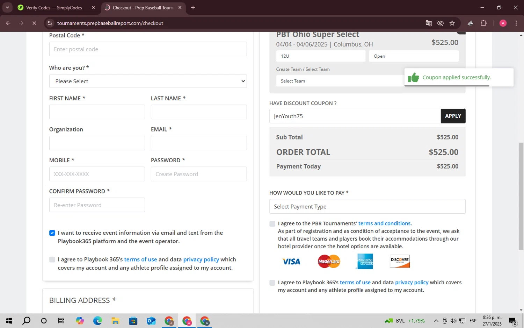Screen dimensions: 524x328
Task: Click the American Express logo
Action: [365, 262]
